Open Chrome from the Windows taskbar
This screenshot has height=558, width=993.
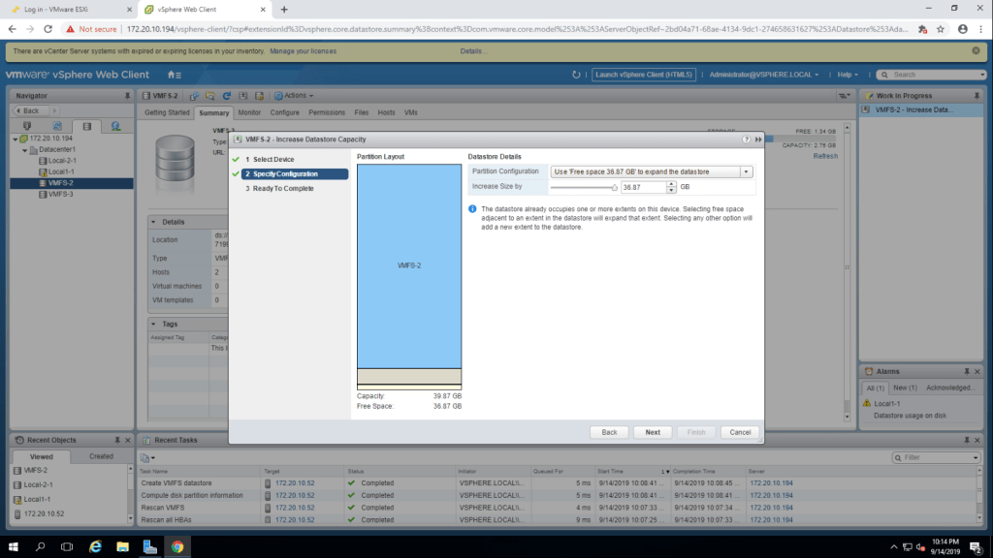(177, 546)
